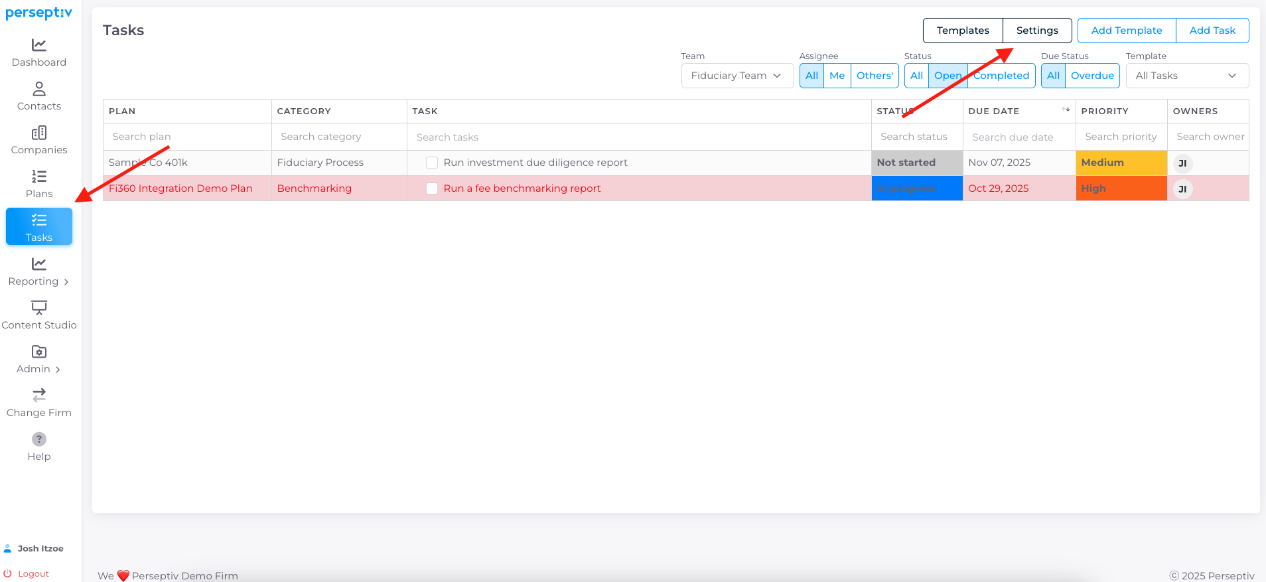Expand the Admin submenu chevron
The height and width of the screenshot is (582, 1266).
pyautogui.click(x=58, y=370)
